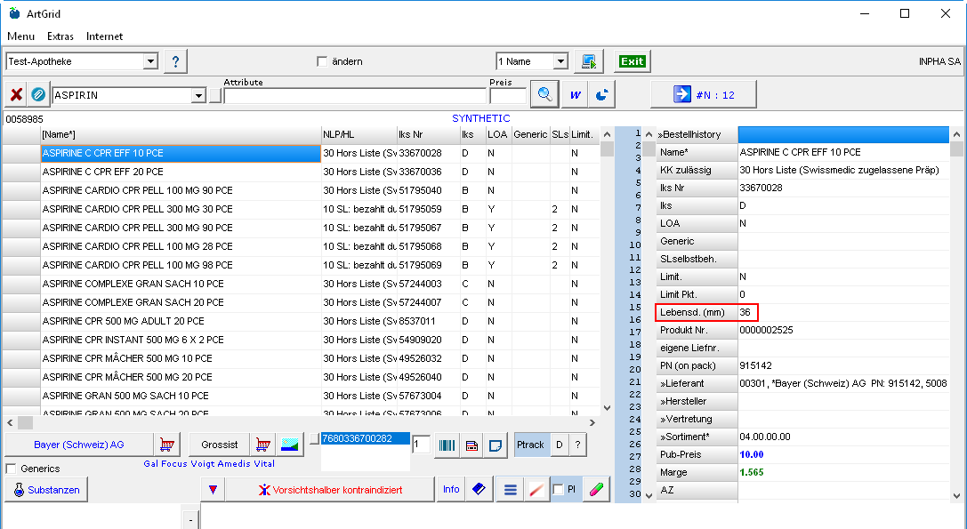Open the Internet menu
The height and width of the screenshot is (529, 967).
[104, 36]
